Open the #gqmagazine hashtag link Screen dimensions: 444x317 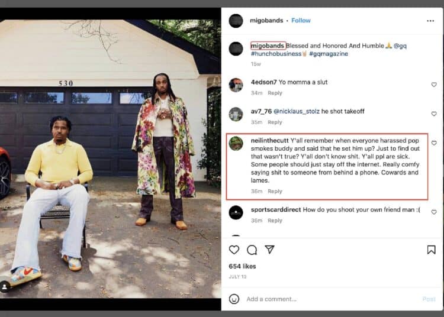(329, 54)
